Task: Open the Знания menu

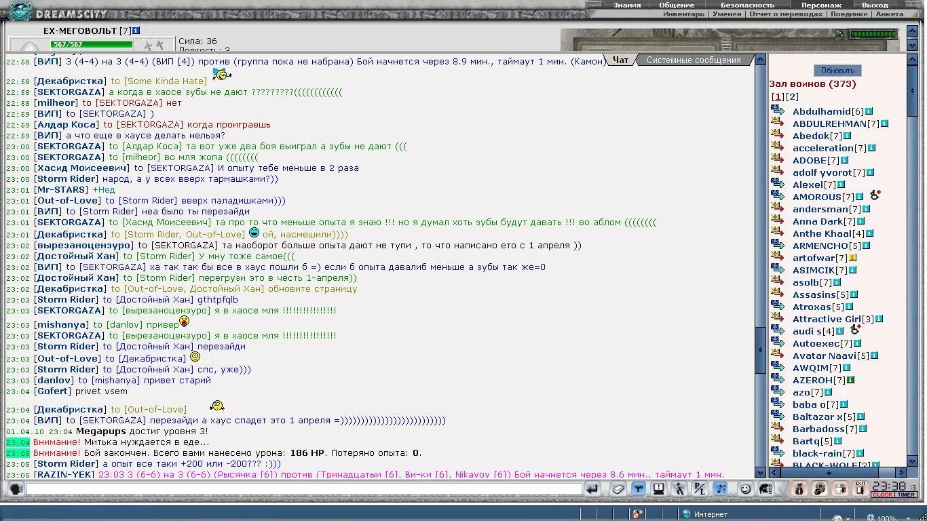Action: 627,5
